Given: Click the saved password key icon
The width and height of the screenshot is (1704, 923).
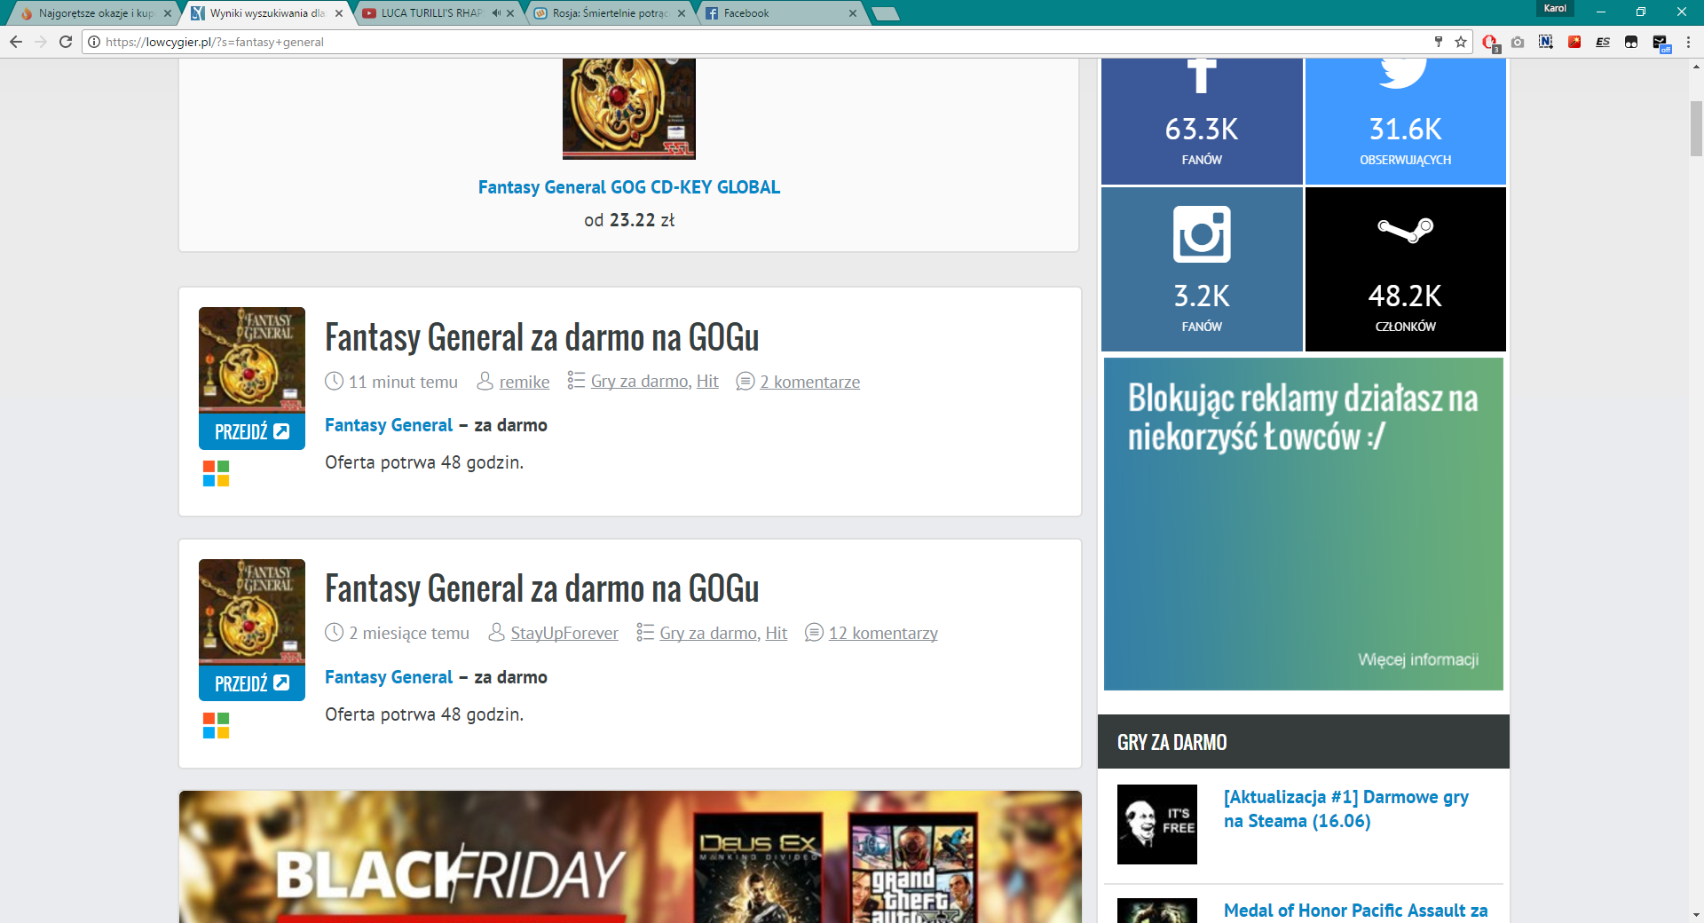Looking at the screenshot, I should (x=1439, y=42).
